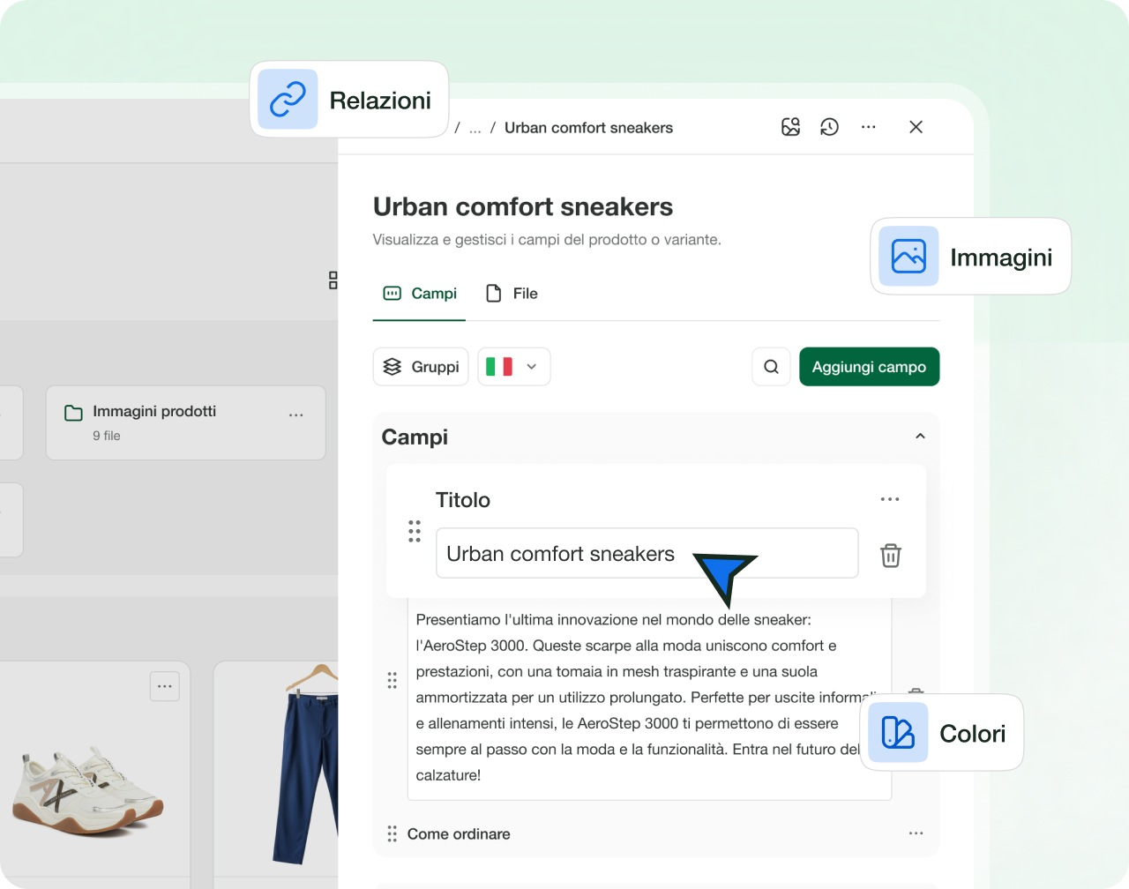The height and width of the screenshot is (889, 1129).
Task: Select the Colori feature icon
Action: coord(896,732)
